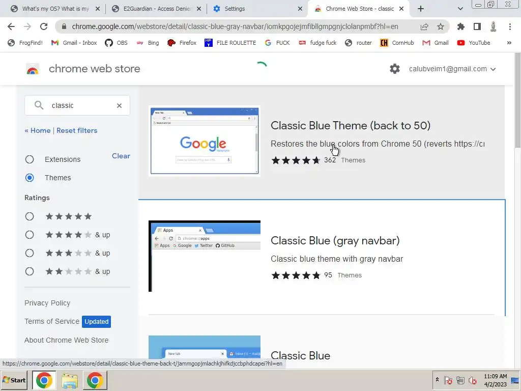Click the share icon in the address bar
Viewport: 521px width, 391px height.
tap(424, 26)
